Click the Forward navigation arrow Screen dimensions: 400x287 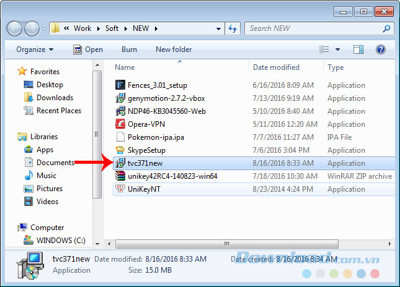[x=32, y=28]
